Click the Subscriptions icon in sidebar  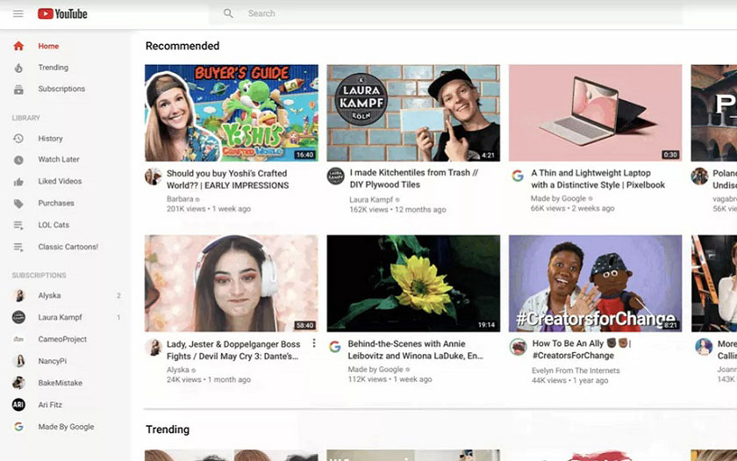(18, 89)
